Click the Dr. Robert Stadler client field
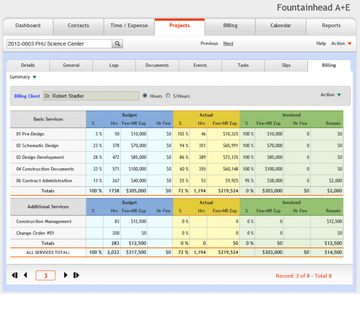 tap(91, 96)
